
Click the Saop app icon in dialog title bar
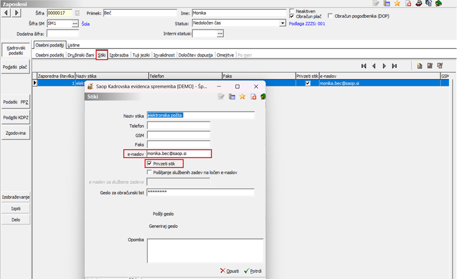pyautogui.click(x=91, y=86)
